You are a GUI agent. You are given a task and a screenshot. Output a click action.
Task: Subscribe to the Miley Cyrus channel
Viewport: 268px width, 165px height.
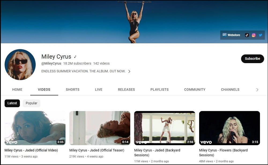point(252,59)
